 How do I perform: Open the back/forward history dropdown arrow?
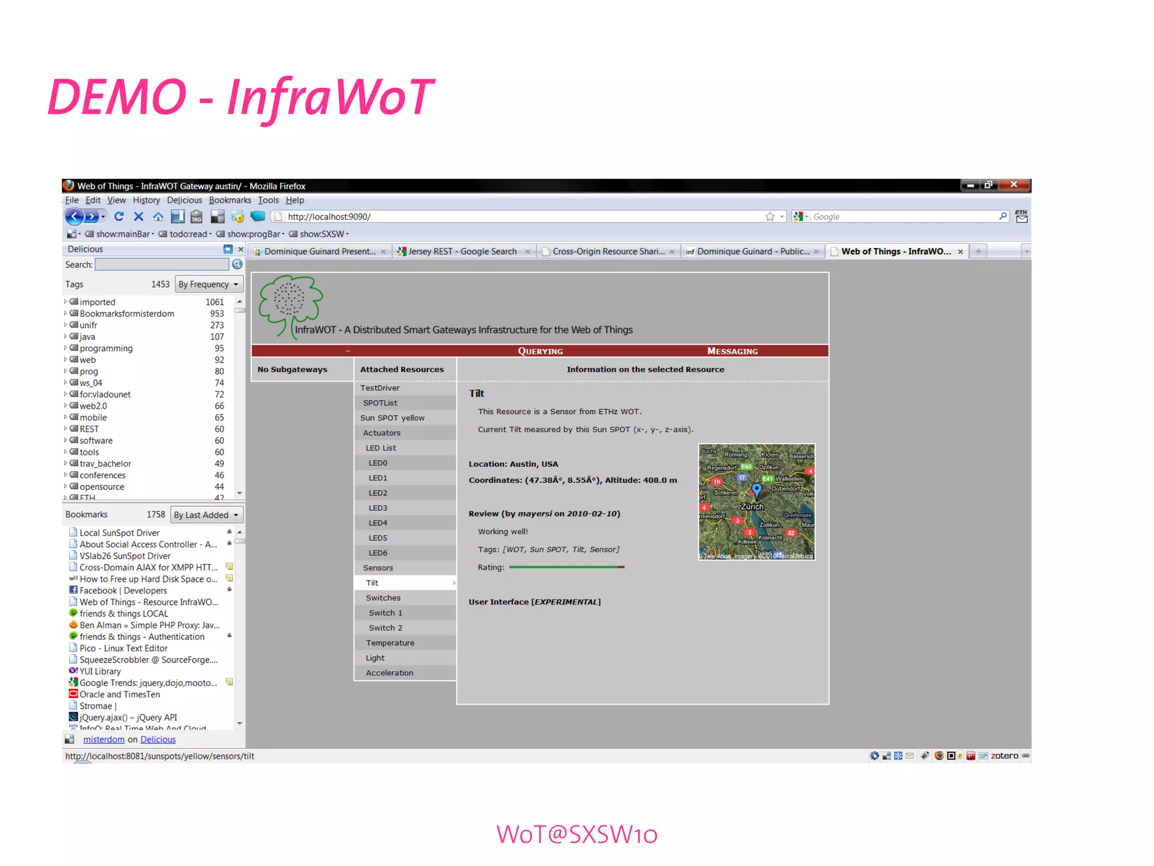pos(103,216)
